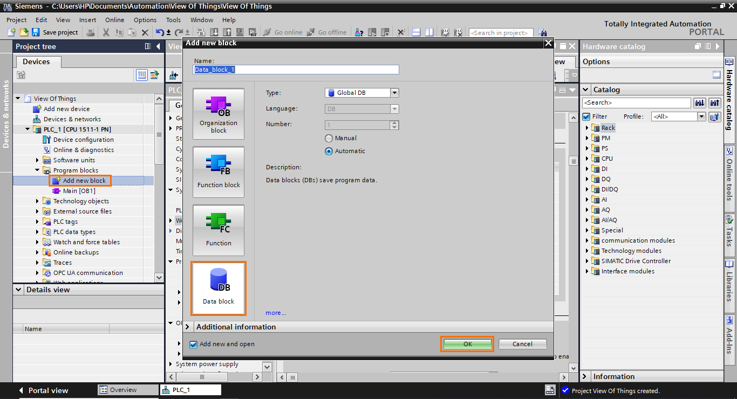This screenshot has height=399, width=737.
Task: Click the Cross-references toolbar icon
Action: pyautogui.click(x=400, y=32)
